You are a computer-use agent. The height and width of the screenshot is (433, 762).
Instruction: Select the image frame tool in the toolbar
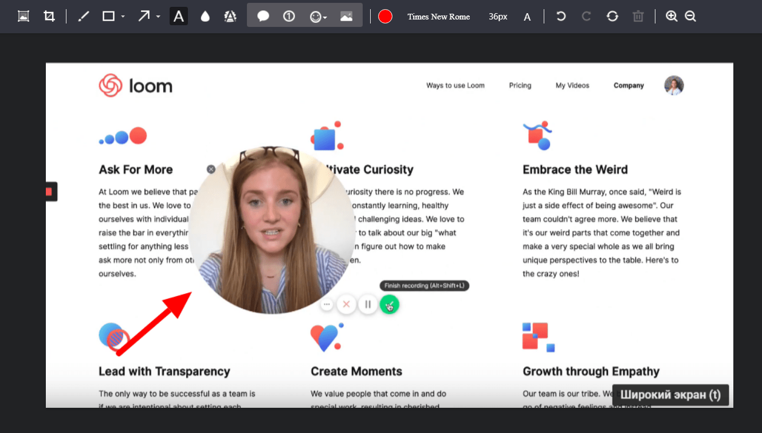[23, 16]
